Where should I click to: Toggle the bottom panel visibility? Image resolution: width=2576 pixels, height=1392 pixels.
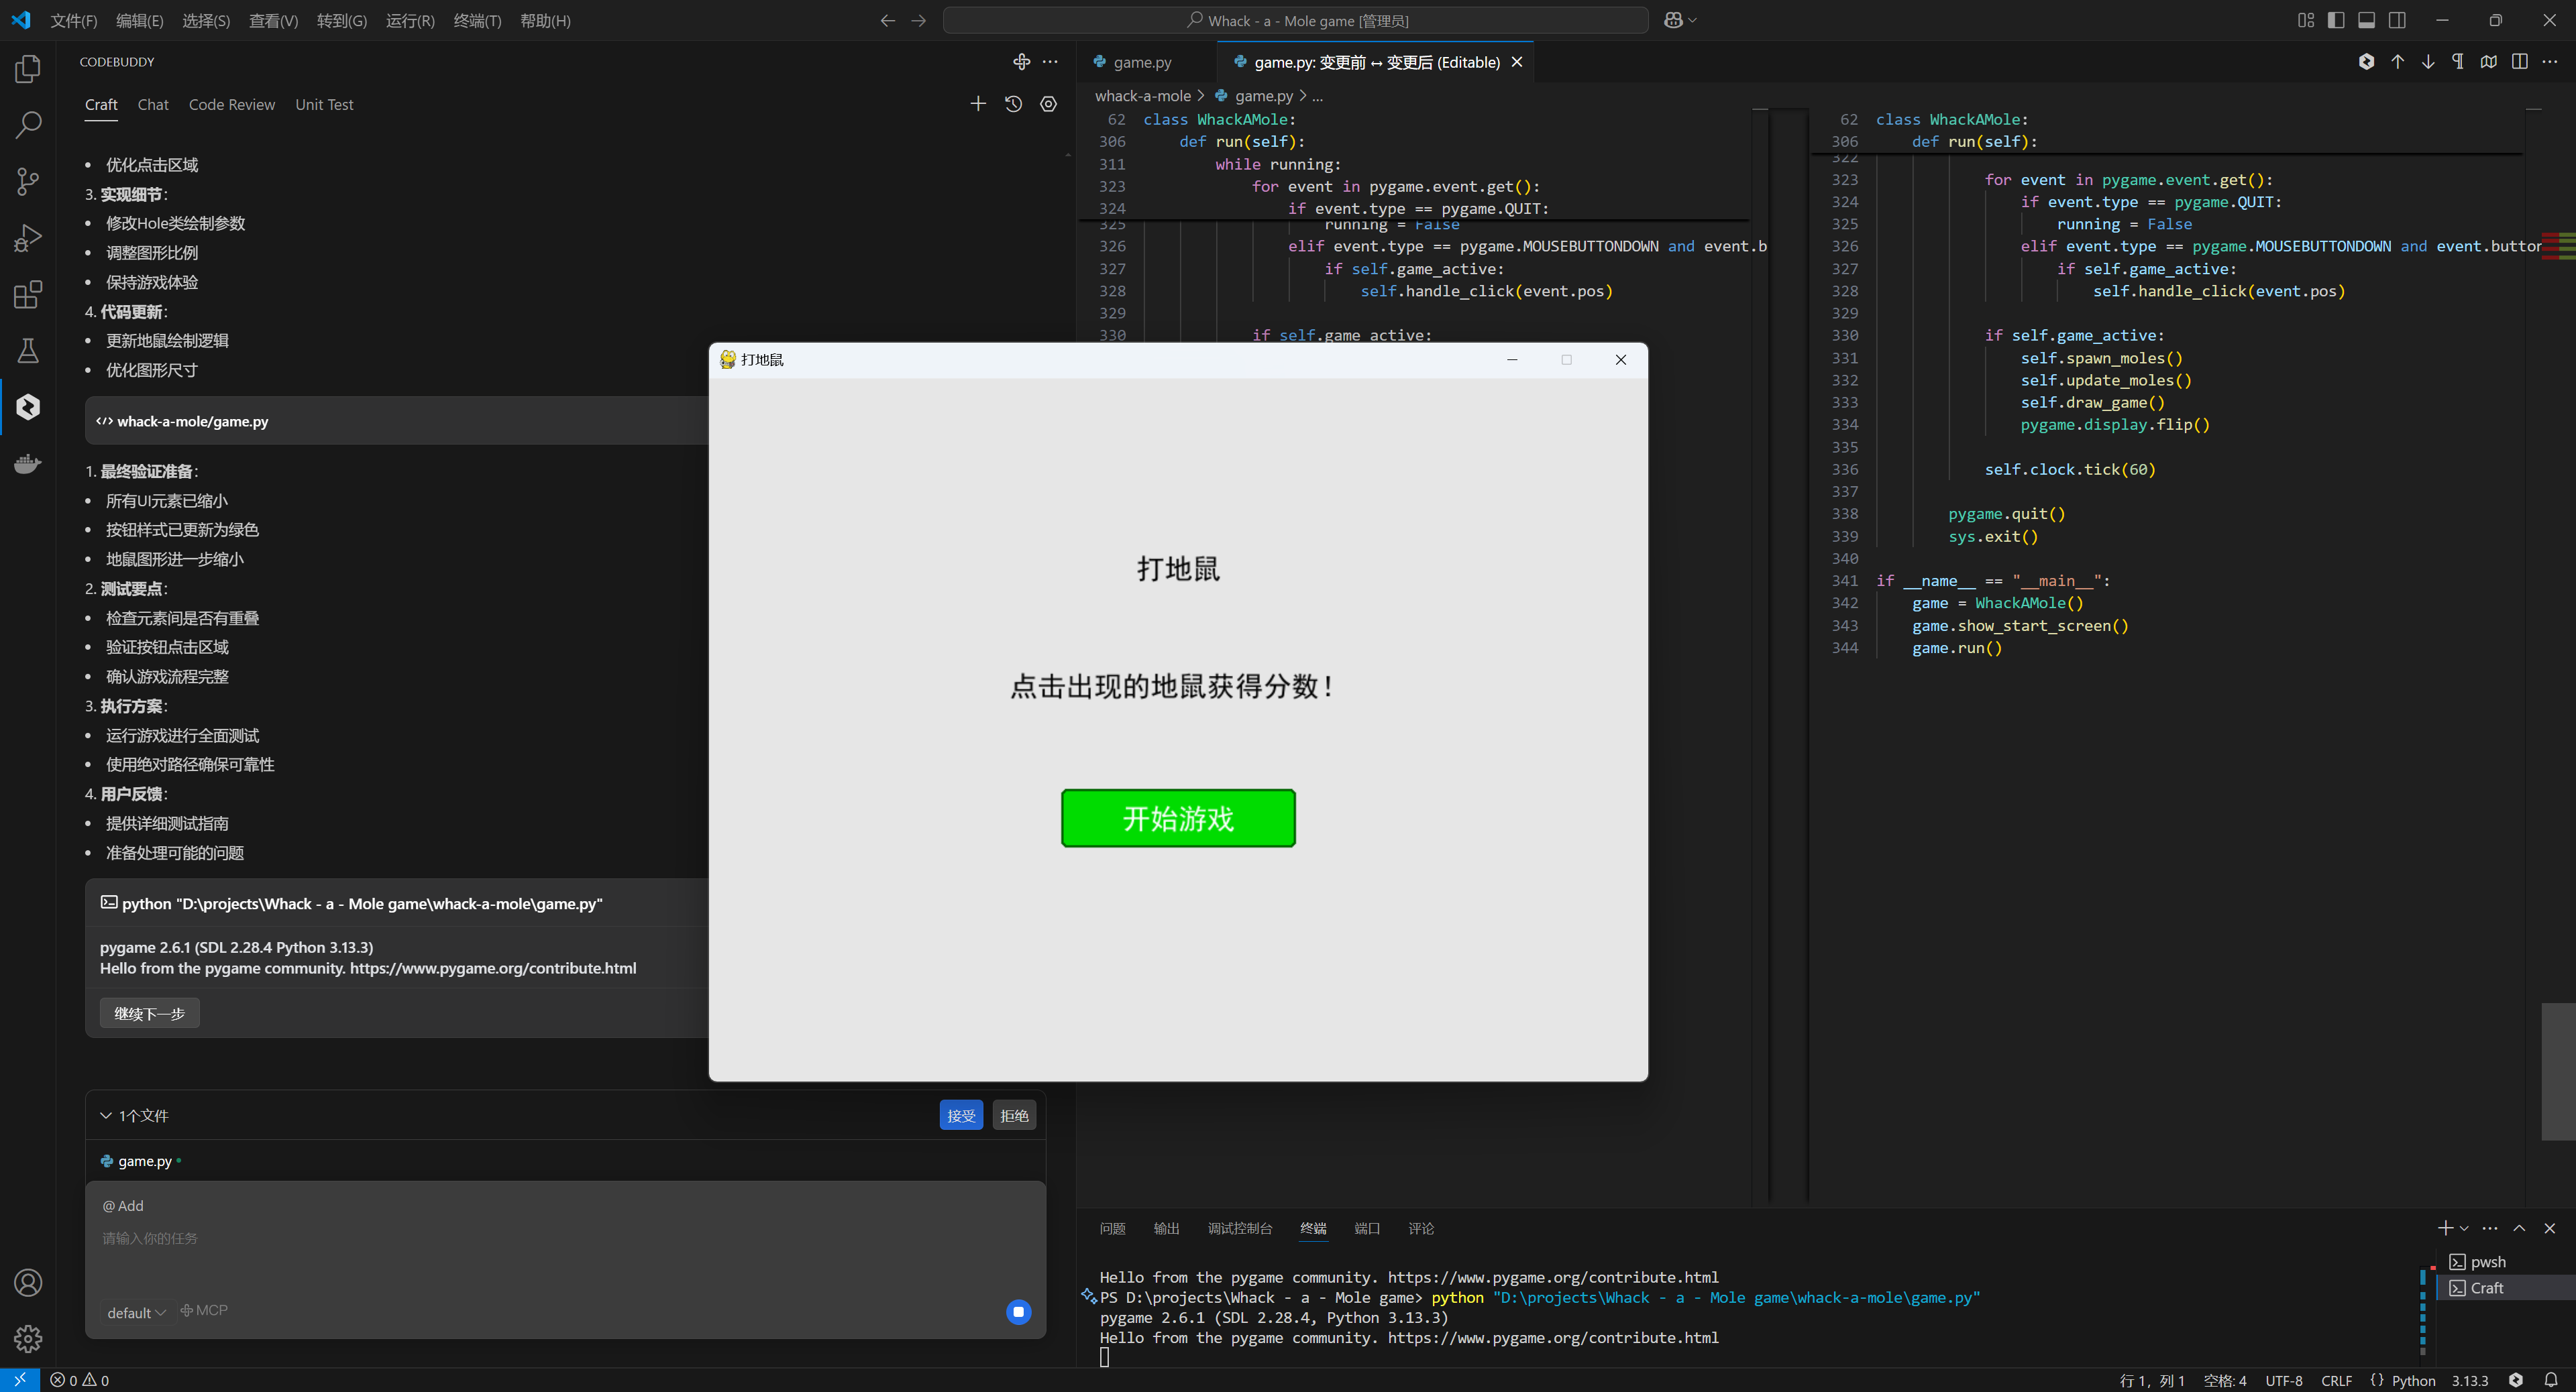pos(2366,21)
